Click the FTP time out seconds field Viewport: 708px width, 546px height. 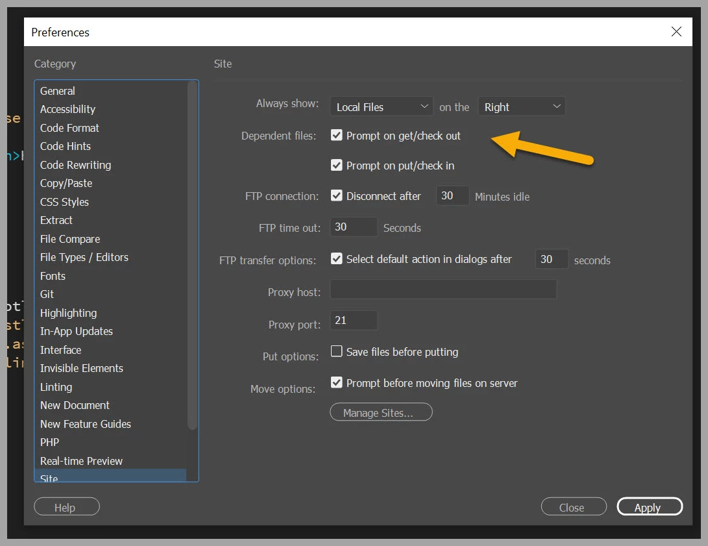click(354, 227)
